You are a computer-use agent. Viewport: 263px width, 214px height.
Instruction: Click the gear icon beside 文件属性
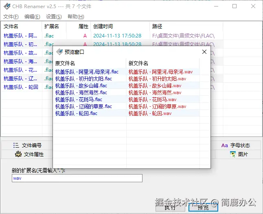pos(18,154)
